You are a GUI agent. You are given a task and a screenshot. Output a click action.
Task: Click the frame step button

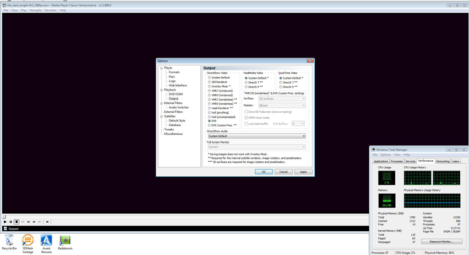click(x=47, y=222)
